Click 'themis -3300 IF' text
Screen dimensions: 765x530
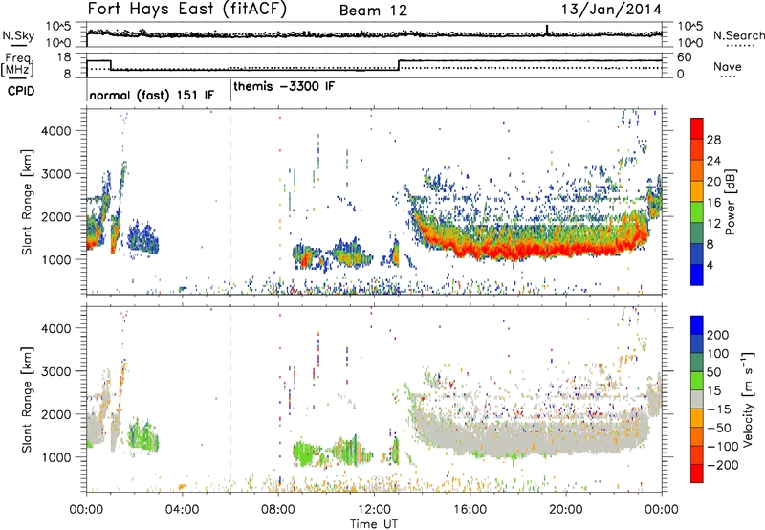click(x=284, y=86)
